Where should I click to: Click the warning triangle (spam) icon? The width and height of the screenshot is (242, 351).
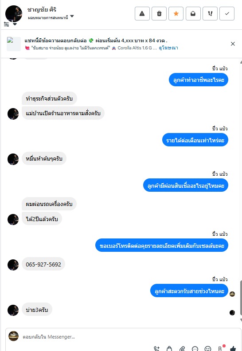pos(142,14)
